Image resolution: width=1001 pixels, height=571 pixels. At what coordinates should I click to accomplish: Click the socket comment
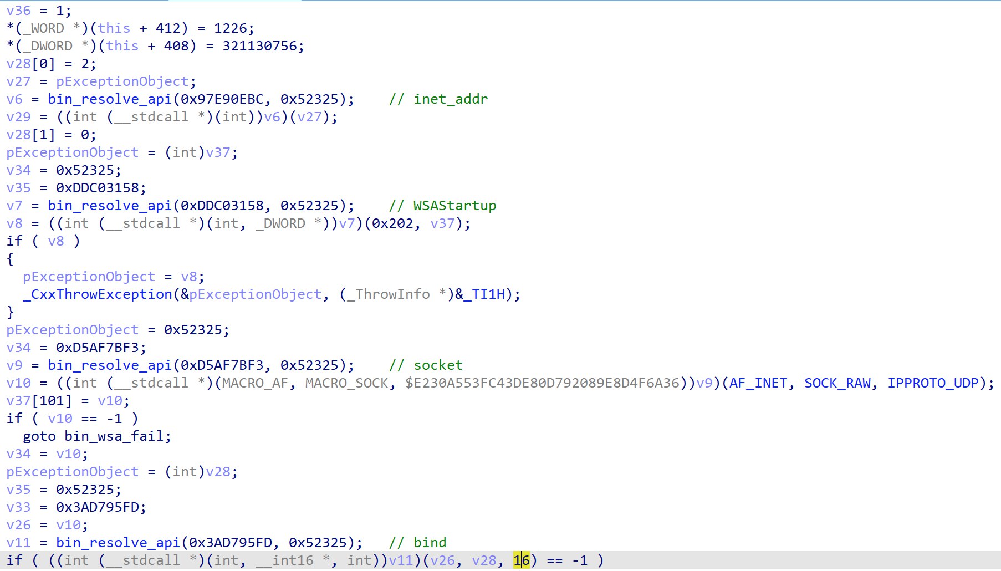click(x=426, y=365)
